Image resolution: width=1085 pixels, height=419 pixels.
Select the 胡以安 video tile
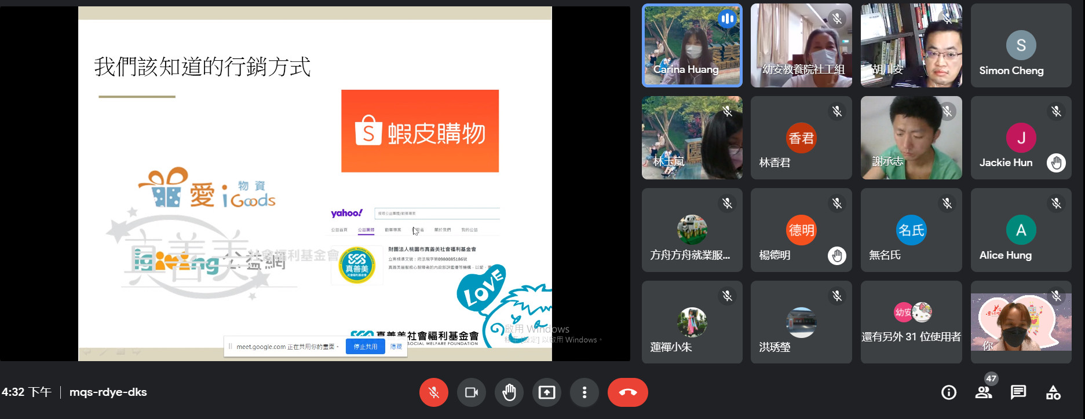911,46
